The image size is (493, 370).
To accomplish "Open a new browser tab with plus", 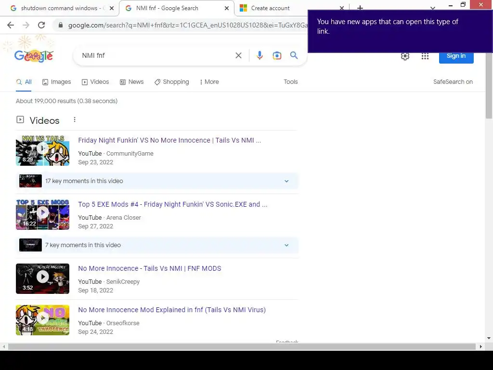I will [360, 8].
